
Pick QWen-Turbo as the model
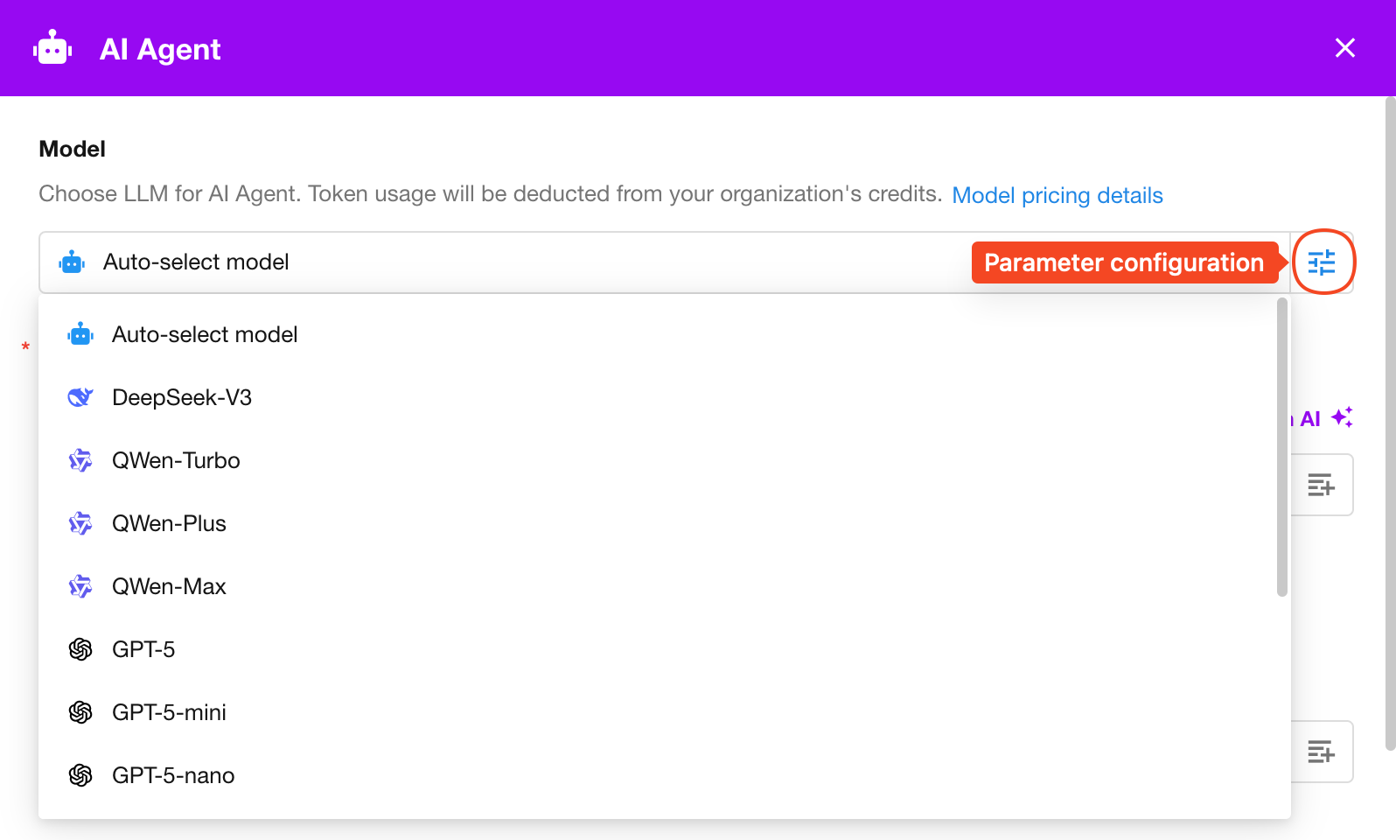click(x=176, y=460)
